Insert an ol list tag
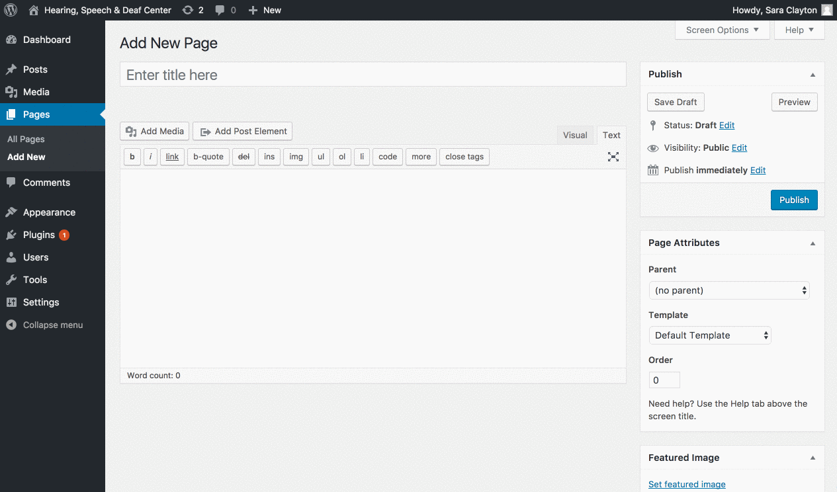Image resolution: width=837 pixels, height=492 pixels. coord(342,157)
